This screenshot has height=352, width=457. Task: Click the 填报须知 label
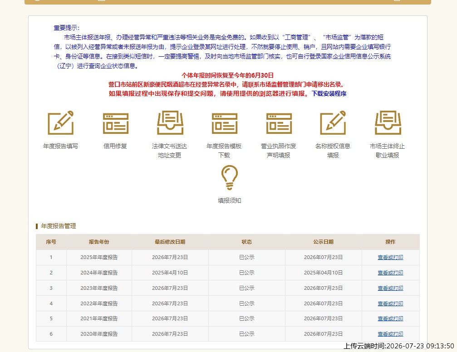(230, 200)
